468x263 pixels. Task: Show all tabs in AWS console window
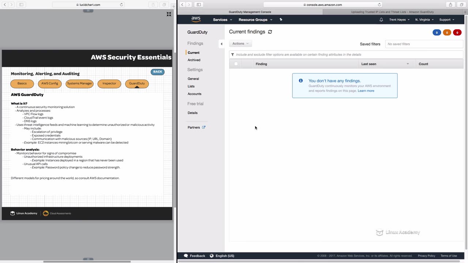tap(461, 5)
